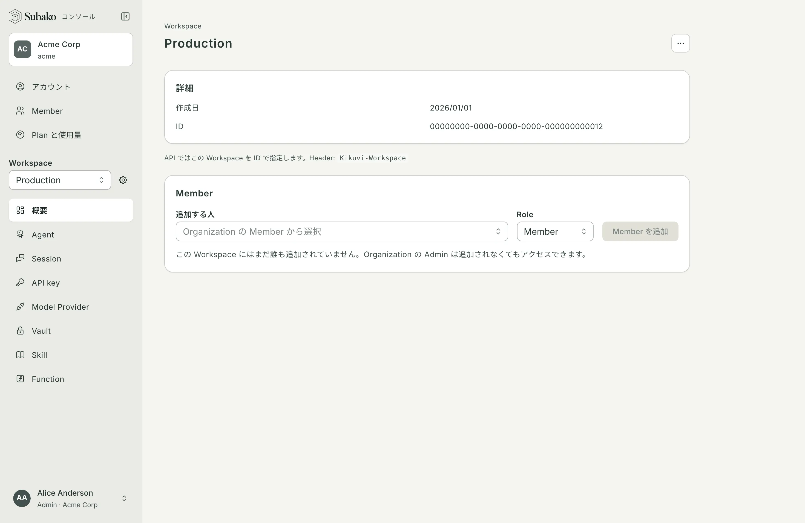The height and width of the screenshot is (523, 805).
Task: Go to the Session section
Action: pos(71,258)
